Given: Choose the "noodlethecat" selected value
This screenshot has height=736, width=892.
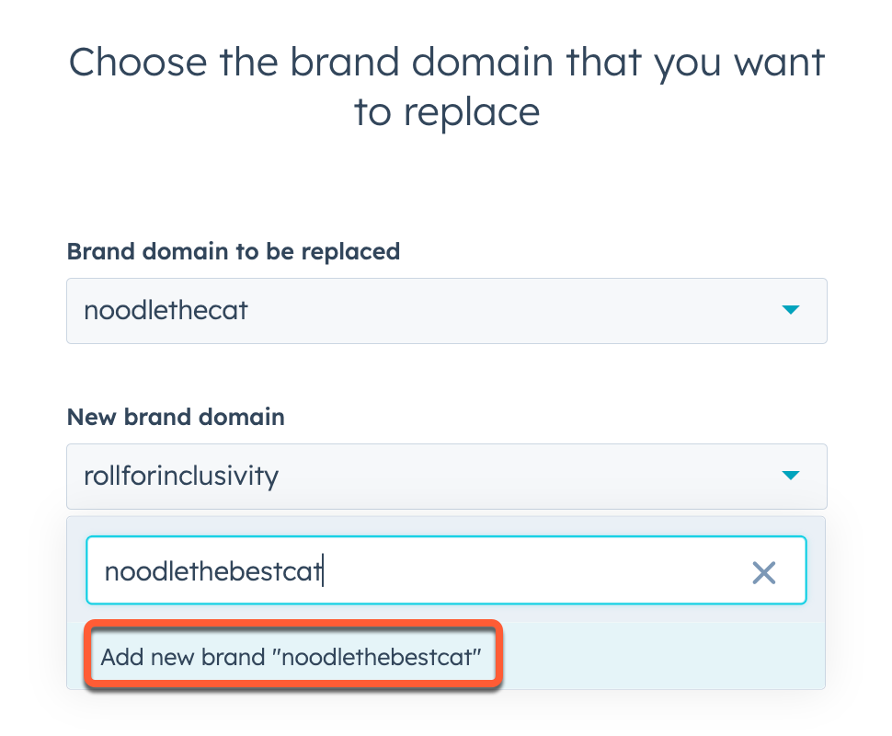Looking at the screenshot, I should click(166, 310).
